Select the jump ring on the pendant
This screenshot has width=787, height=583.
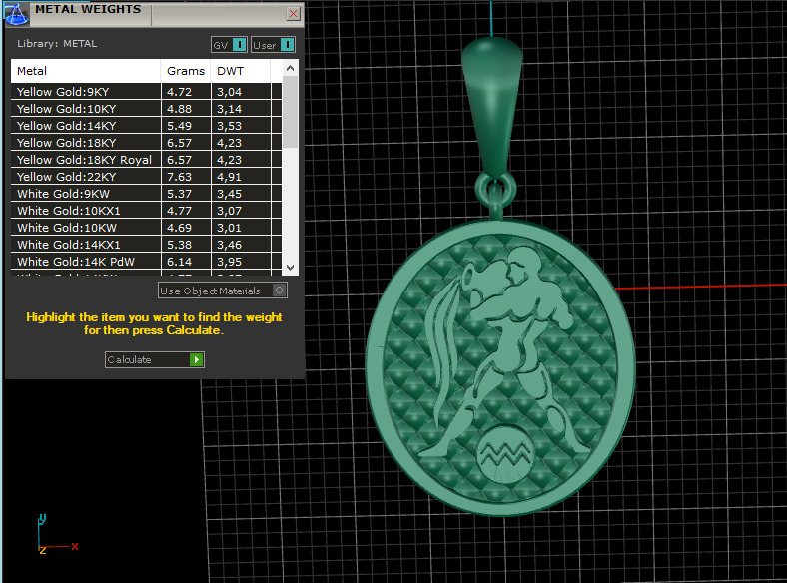(x=495, y=188)
